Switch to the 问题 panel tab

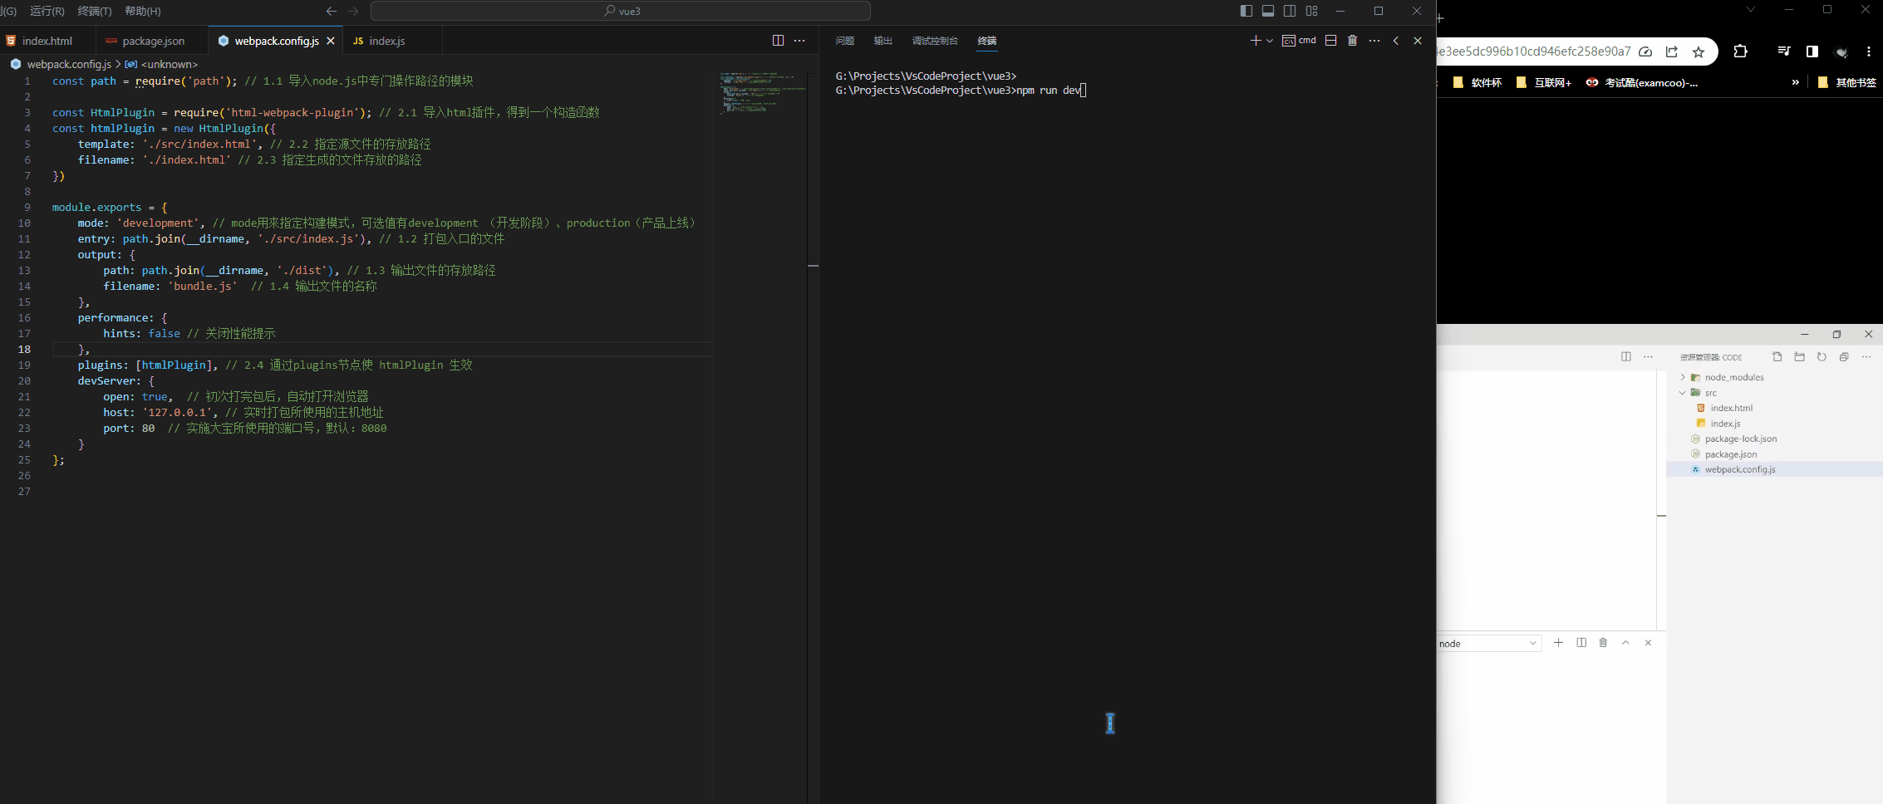tap(845, 41)
